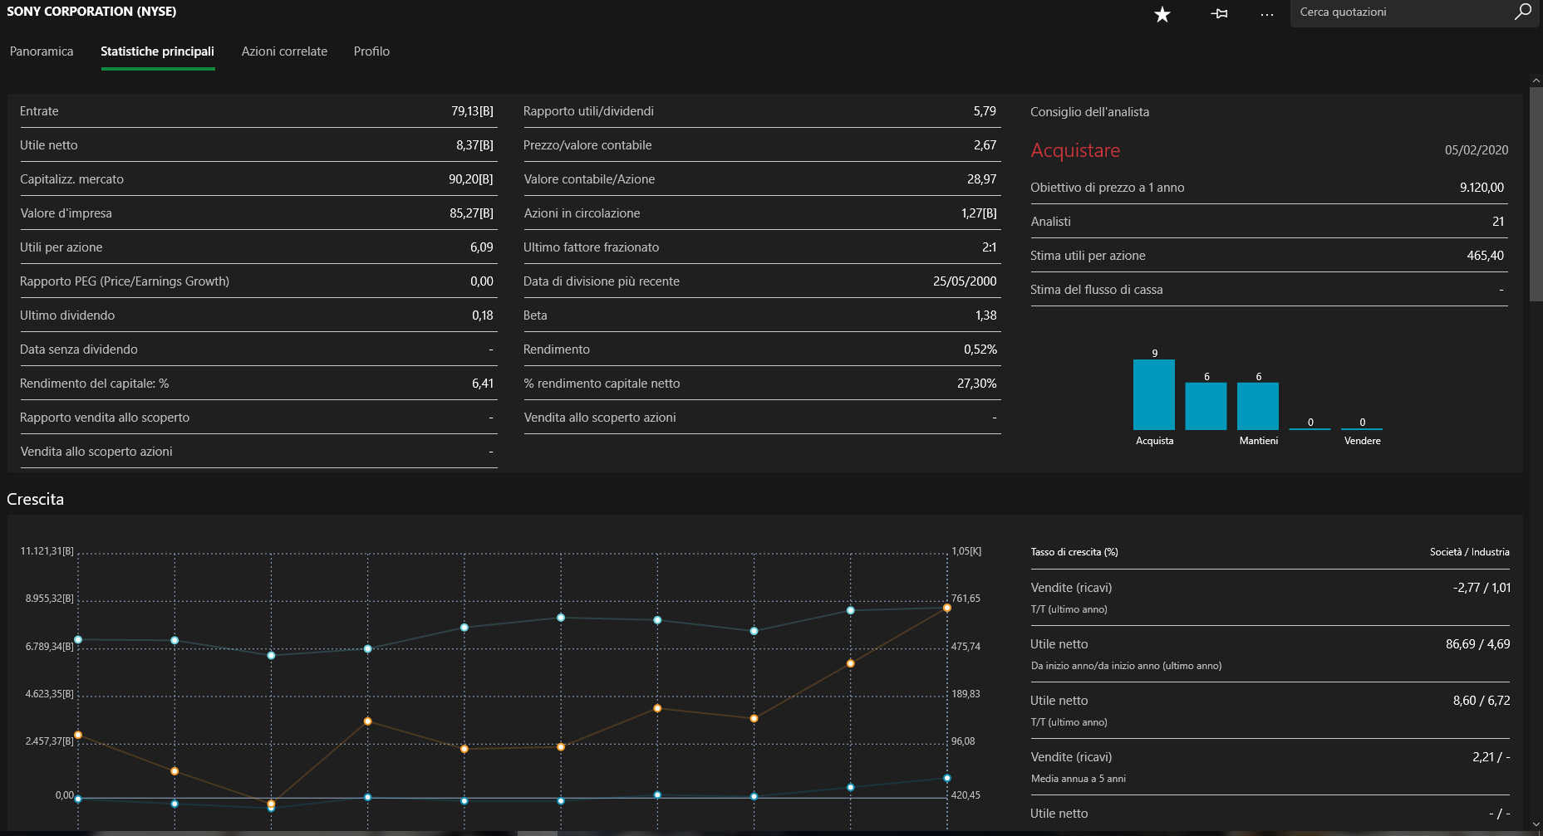Click Stima utili per azione value 465,40
Image resolution: width=1543 pixels, height=836 pixels.
coord(1485,256)
